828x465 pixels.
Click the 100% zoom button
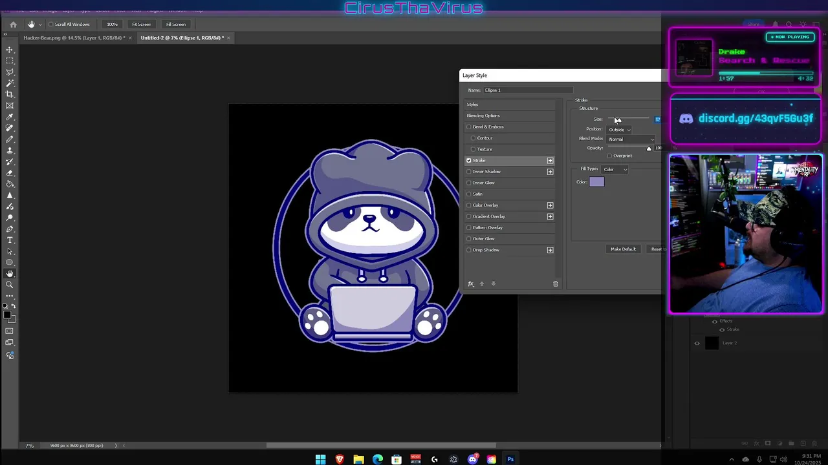(113, 25)
